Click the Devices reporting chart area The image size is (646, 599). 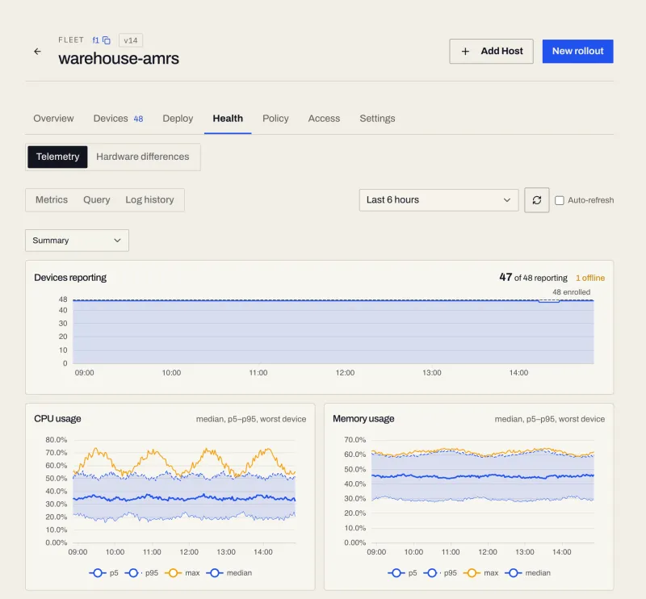[333, 332]
